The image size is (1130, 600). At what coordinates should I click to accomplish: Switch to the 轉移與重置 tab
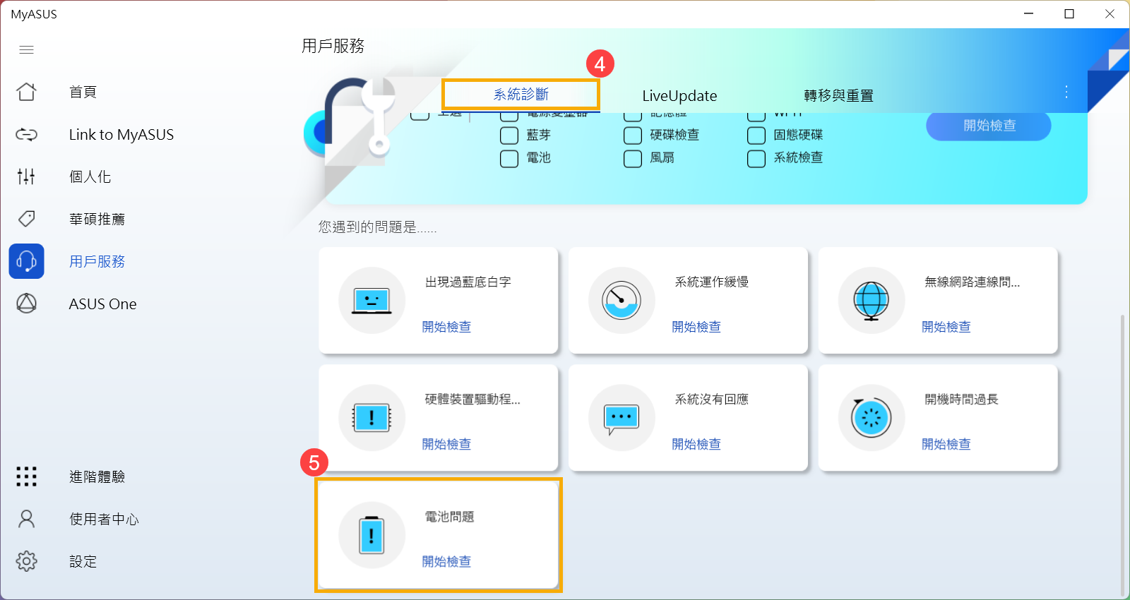pyautogui.click(x=838, y=96)
